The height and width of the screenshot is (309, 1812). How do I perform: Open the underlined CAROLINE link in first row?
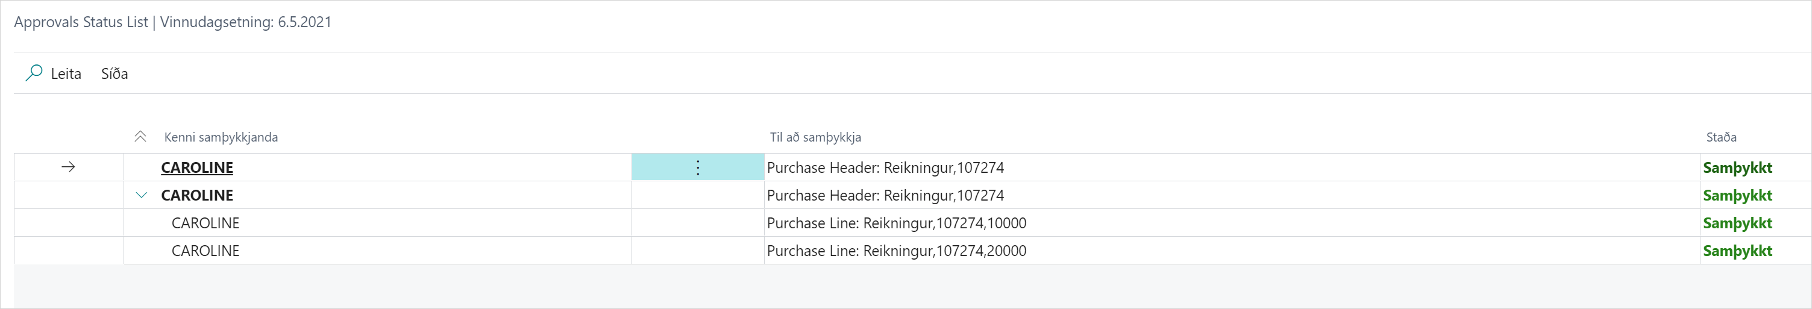(197, 167)
